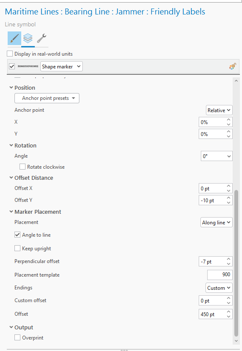Collapse the Marker Placement section
The height and width of the screenshot is (351, 242).
click(x=11, y=212)
